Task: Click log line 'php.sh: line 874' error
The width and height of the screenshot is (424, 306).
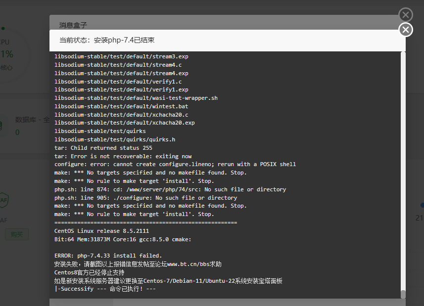Action: pos(170,189)
